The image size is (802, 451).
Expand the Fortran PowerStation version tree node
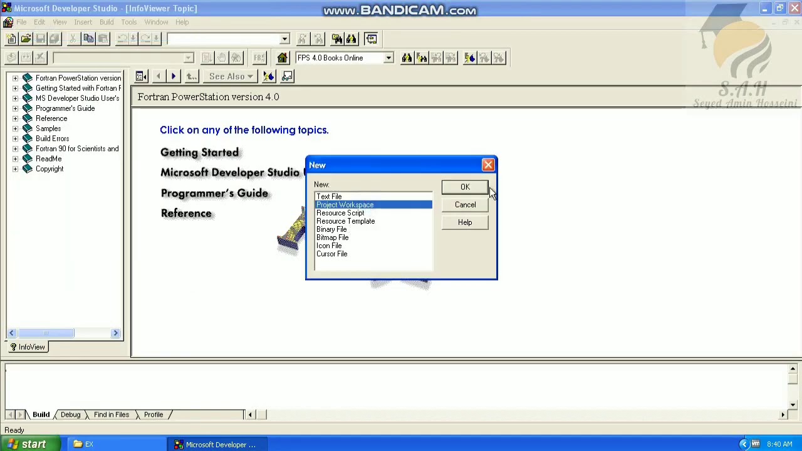[x=15, y=78]
